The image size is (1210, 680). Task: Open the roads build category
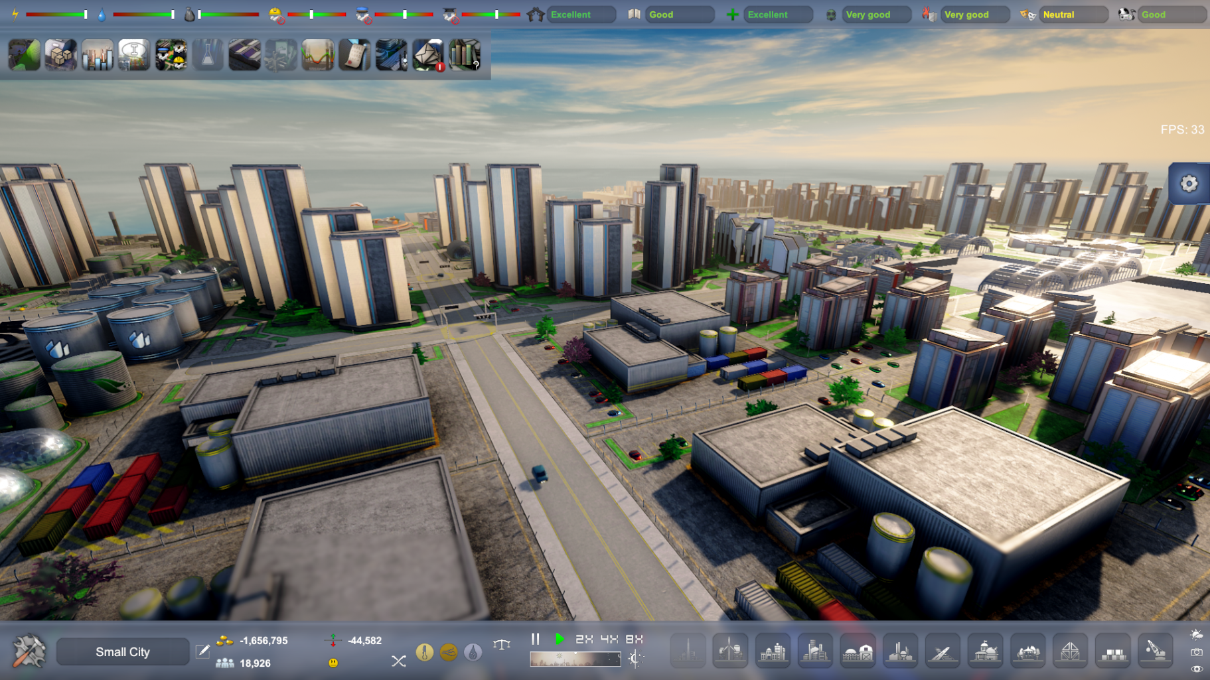pyautogui.click(x=943, y=651)
